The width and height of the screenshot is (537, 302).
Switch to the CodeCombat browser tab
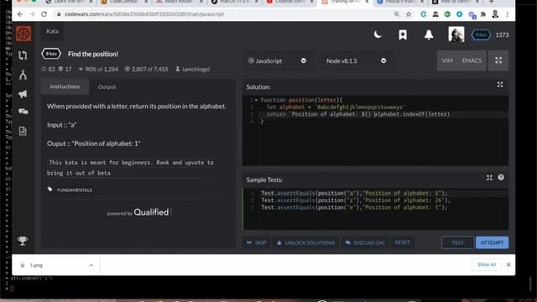(124, 2)
